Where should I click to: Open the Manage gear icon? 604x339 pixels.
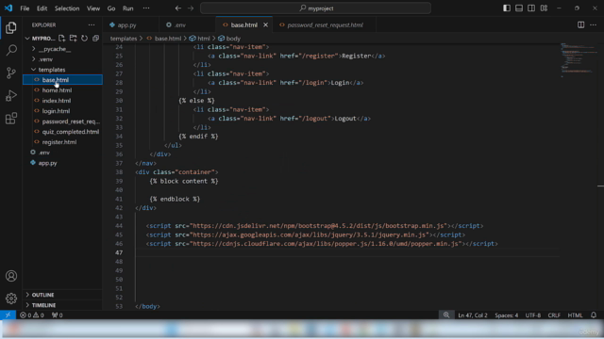point(11,299)
